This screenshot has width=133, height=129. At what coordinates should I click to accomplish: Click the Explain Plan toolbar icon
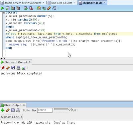[18, 8]
